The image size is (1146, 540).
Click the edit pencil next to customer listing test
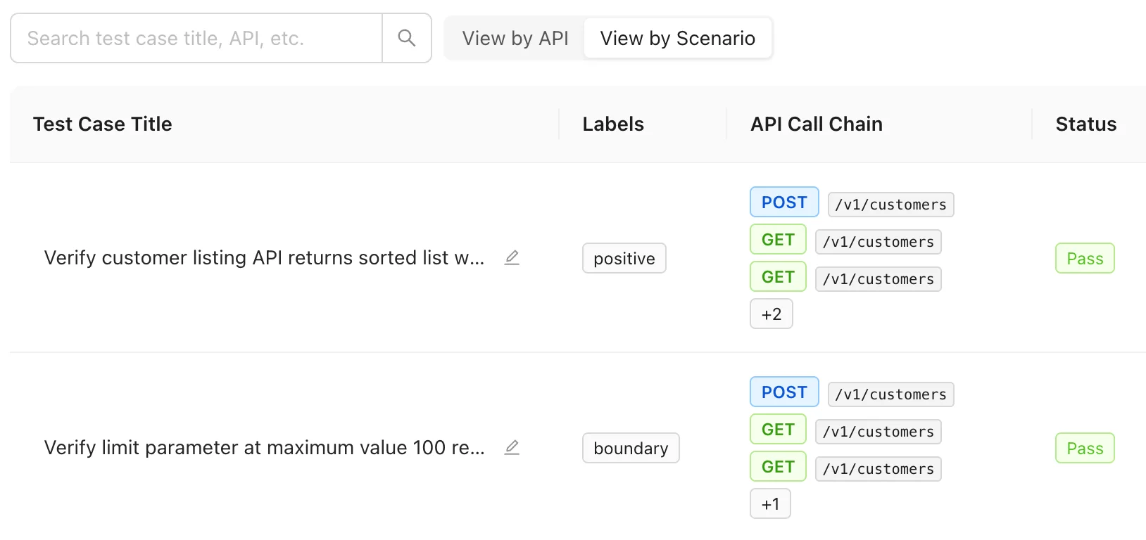[x=512, y=257]
